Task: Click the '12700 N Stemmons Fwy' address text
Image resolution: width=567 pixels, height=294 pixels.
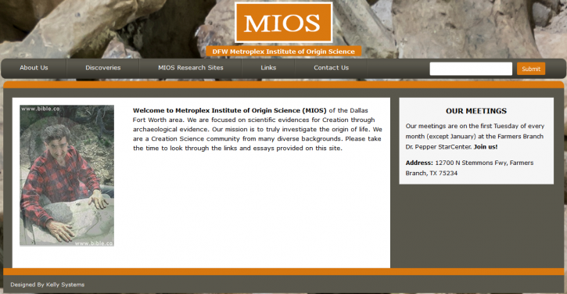Action: click(471, 163)
